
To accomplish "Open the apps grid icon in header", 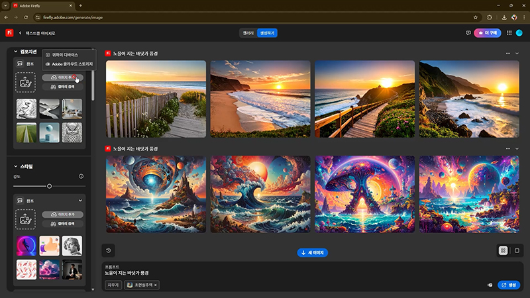I will tap(509, 32).
